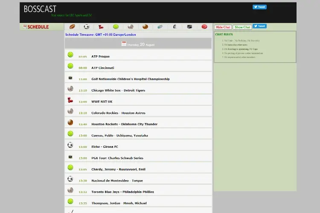Image resolution: width=320 pixels, height=213 pixels.
Task: Click the soccer ball icon beside Elche - Girona FC
Action: (70, 145)
